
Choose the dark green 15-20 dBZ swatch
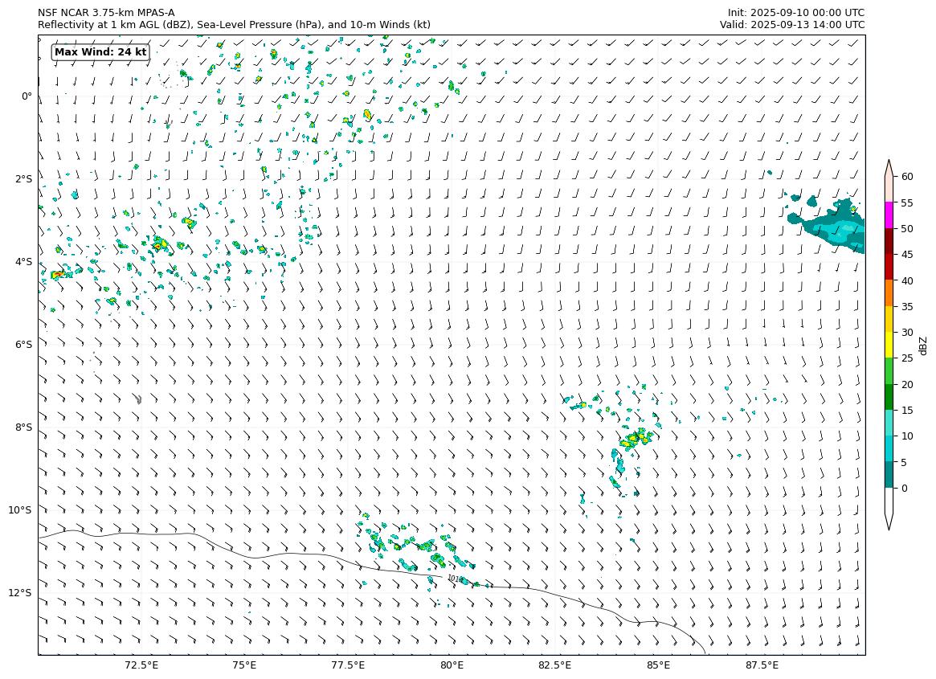(889, 397)
